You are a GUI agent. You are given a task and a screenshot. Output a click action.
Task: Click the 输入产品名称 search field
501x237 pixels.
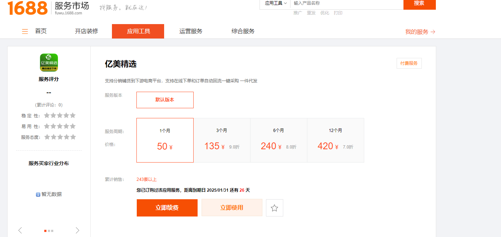[x=346, y=3]
